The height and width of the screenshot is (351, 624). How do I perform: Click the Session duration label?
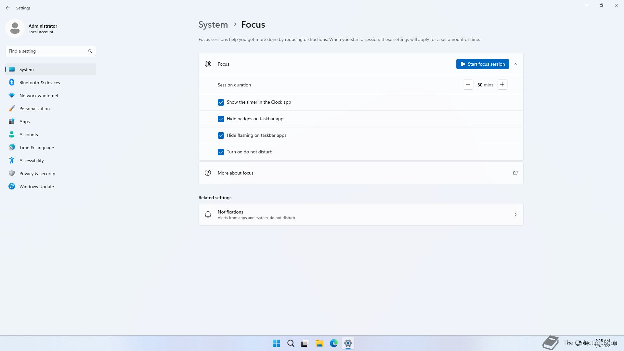[234, 85]
